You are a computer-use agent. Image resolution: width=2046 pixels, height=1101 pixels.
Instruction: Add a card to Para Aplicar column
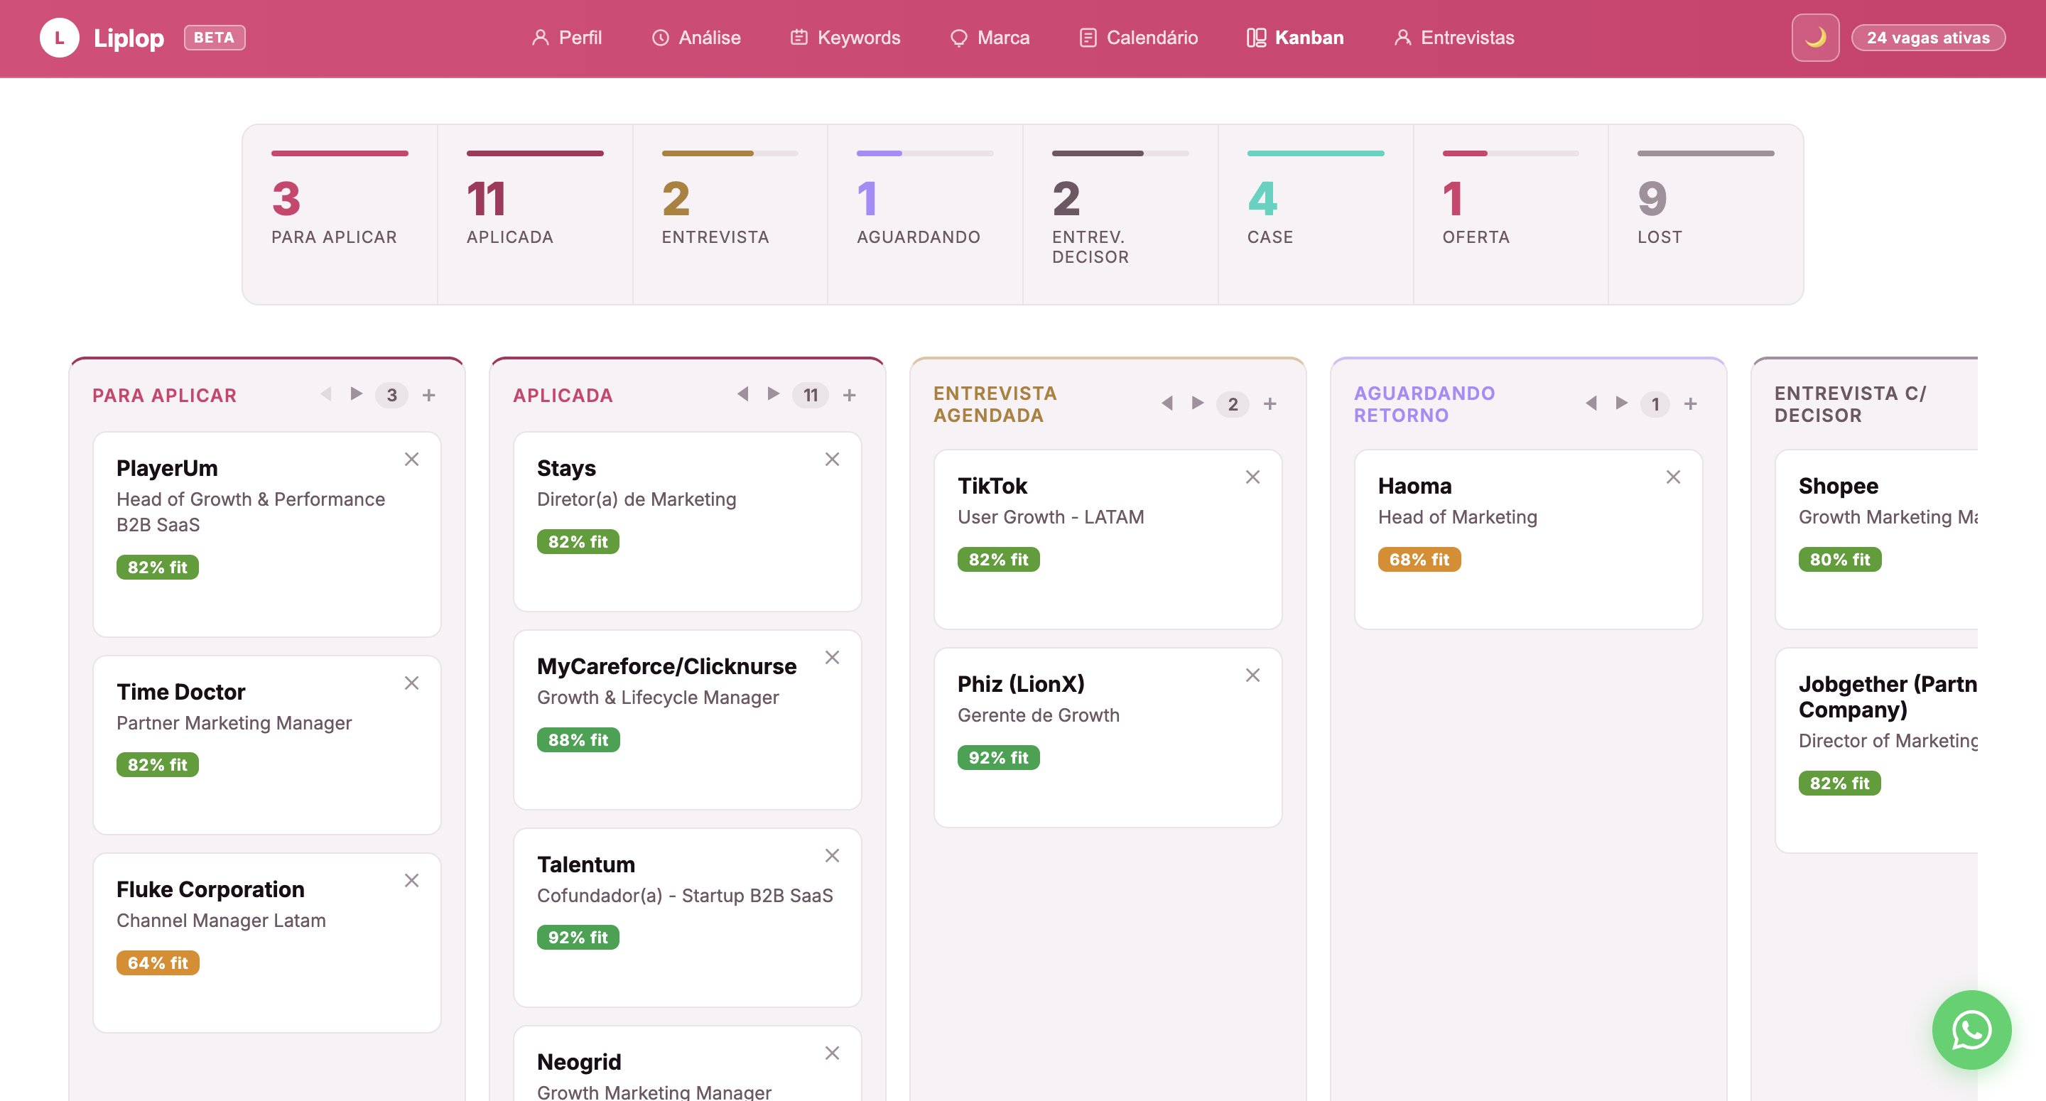[x=429, y=395]
